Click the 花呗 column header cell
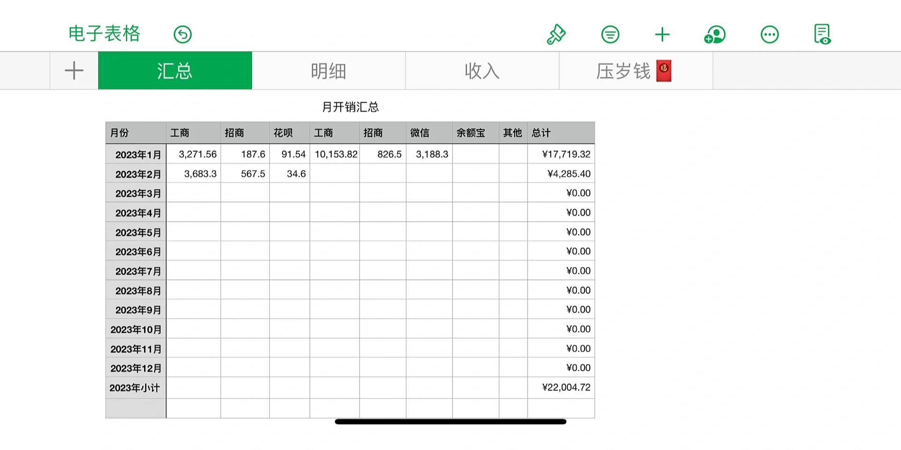This screenshot has height=450, width=901. click(x=290, y=133)
